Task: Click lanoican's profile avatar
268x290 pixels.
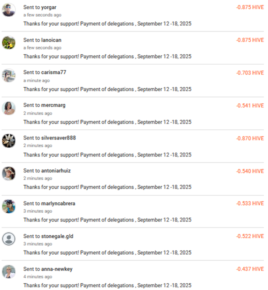Action: click(8, 43)
